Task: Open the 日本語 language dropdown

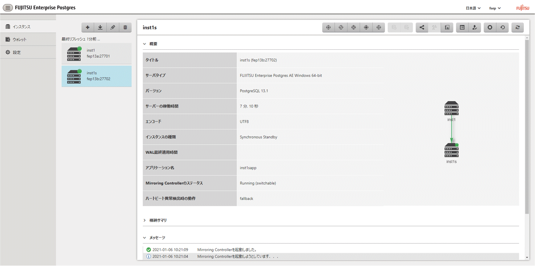Action: pos(473,8)
